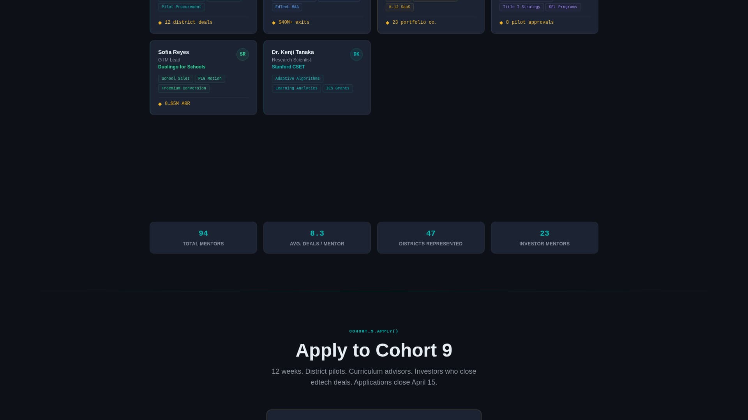Screen dimensions: 748x420
Task: Click diamond icon beside 23 portfolio co.
Action: (387, 23)
